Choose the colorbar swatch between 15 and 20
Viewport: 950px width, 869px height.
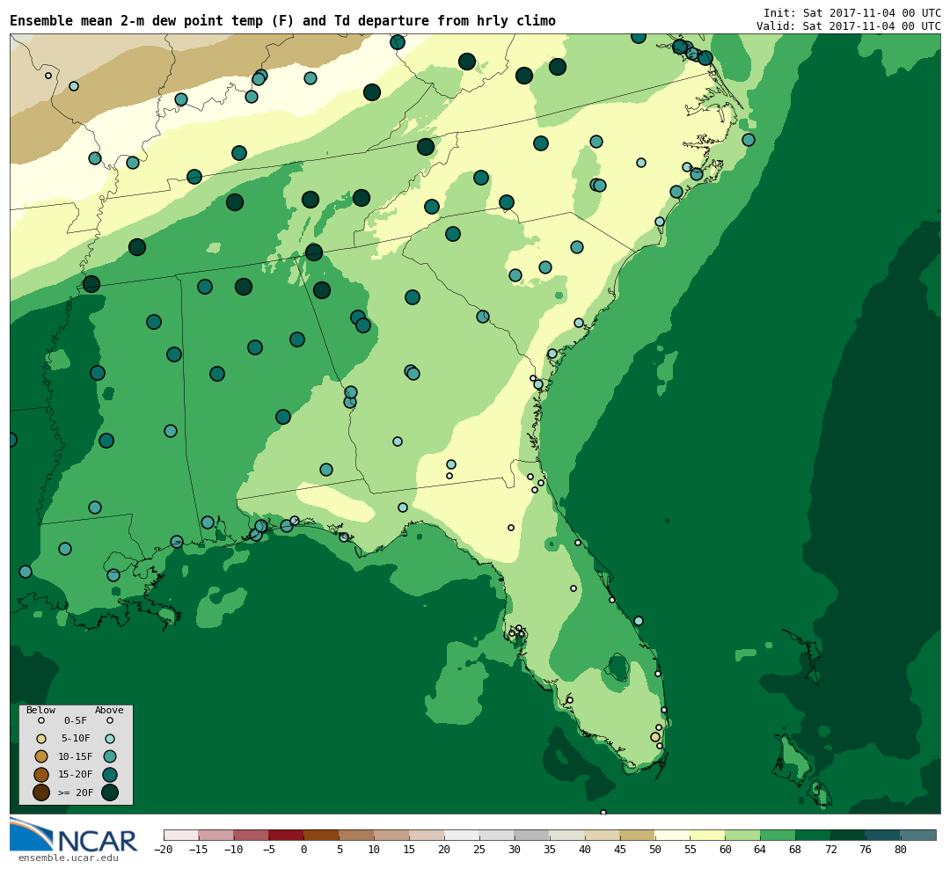pos(427,835)
